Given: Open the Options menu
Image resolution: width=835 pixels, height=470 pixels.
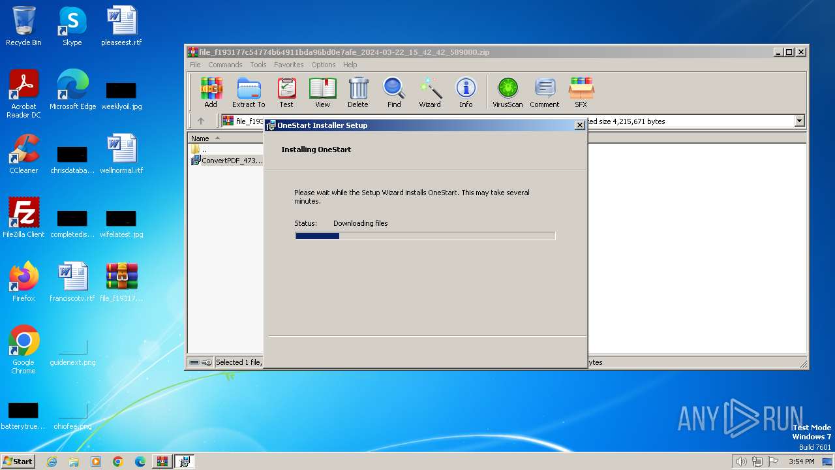Looking at the screenshot, I should coord(323,65).
